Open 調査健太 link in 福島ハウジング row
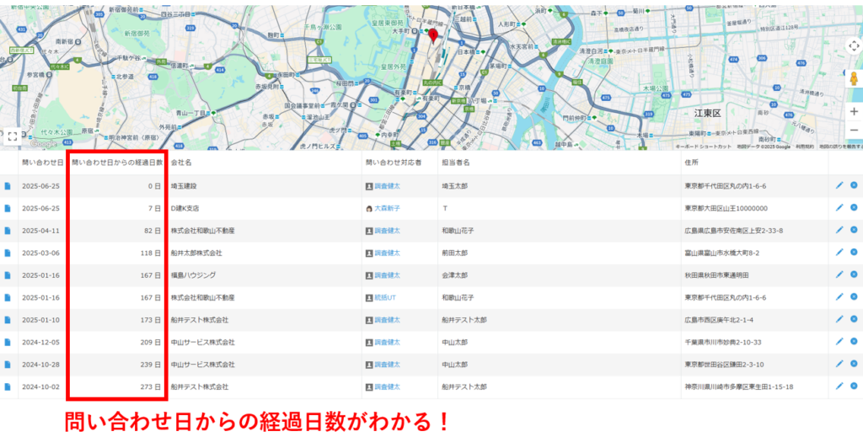863x437 pixels. pyautogui.click(x=388, y=275)
